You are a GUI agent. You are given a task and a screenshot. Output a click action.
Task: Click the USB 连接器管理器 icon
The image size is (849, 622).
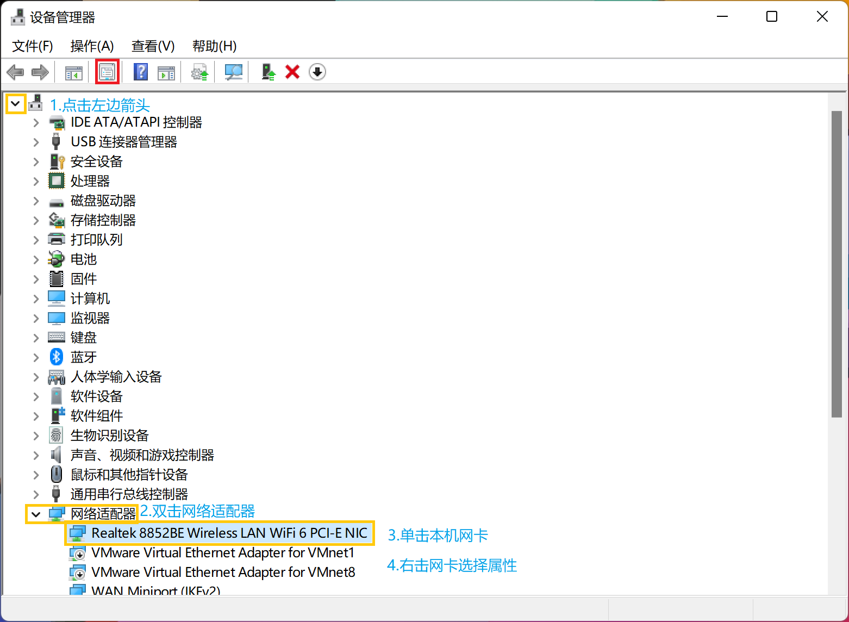56,142
